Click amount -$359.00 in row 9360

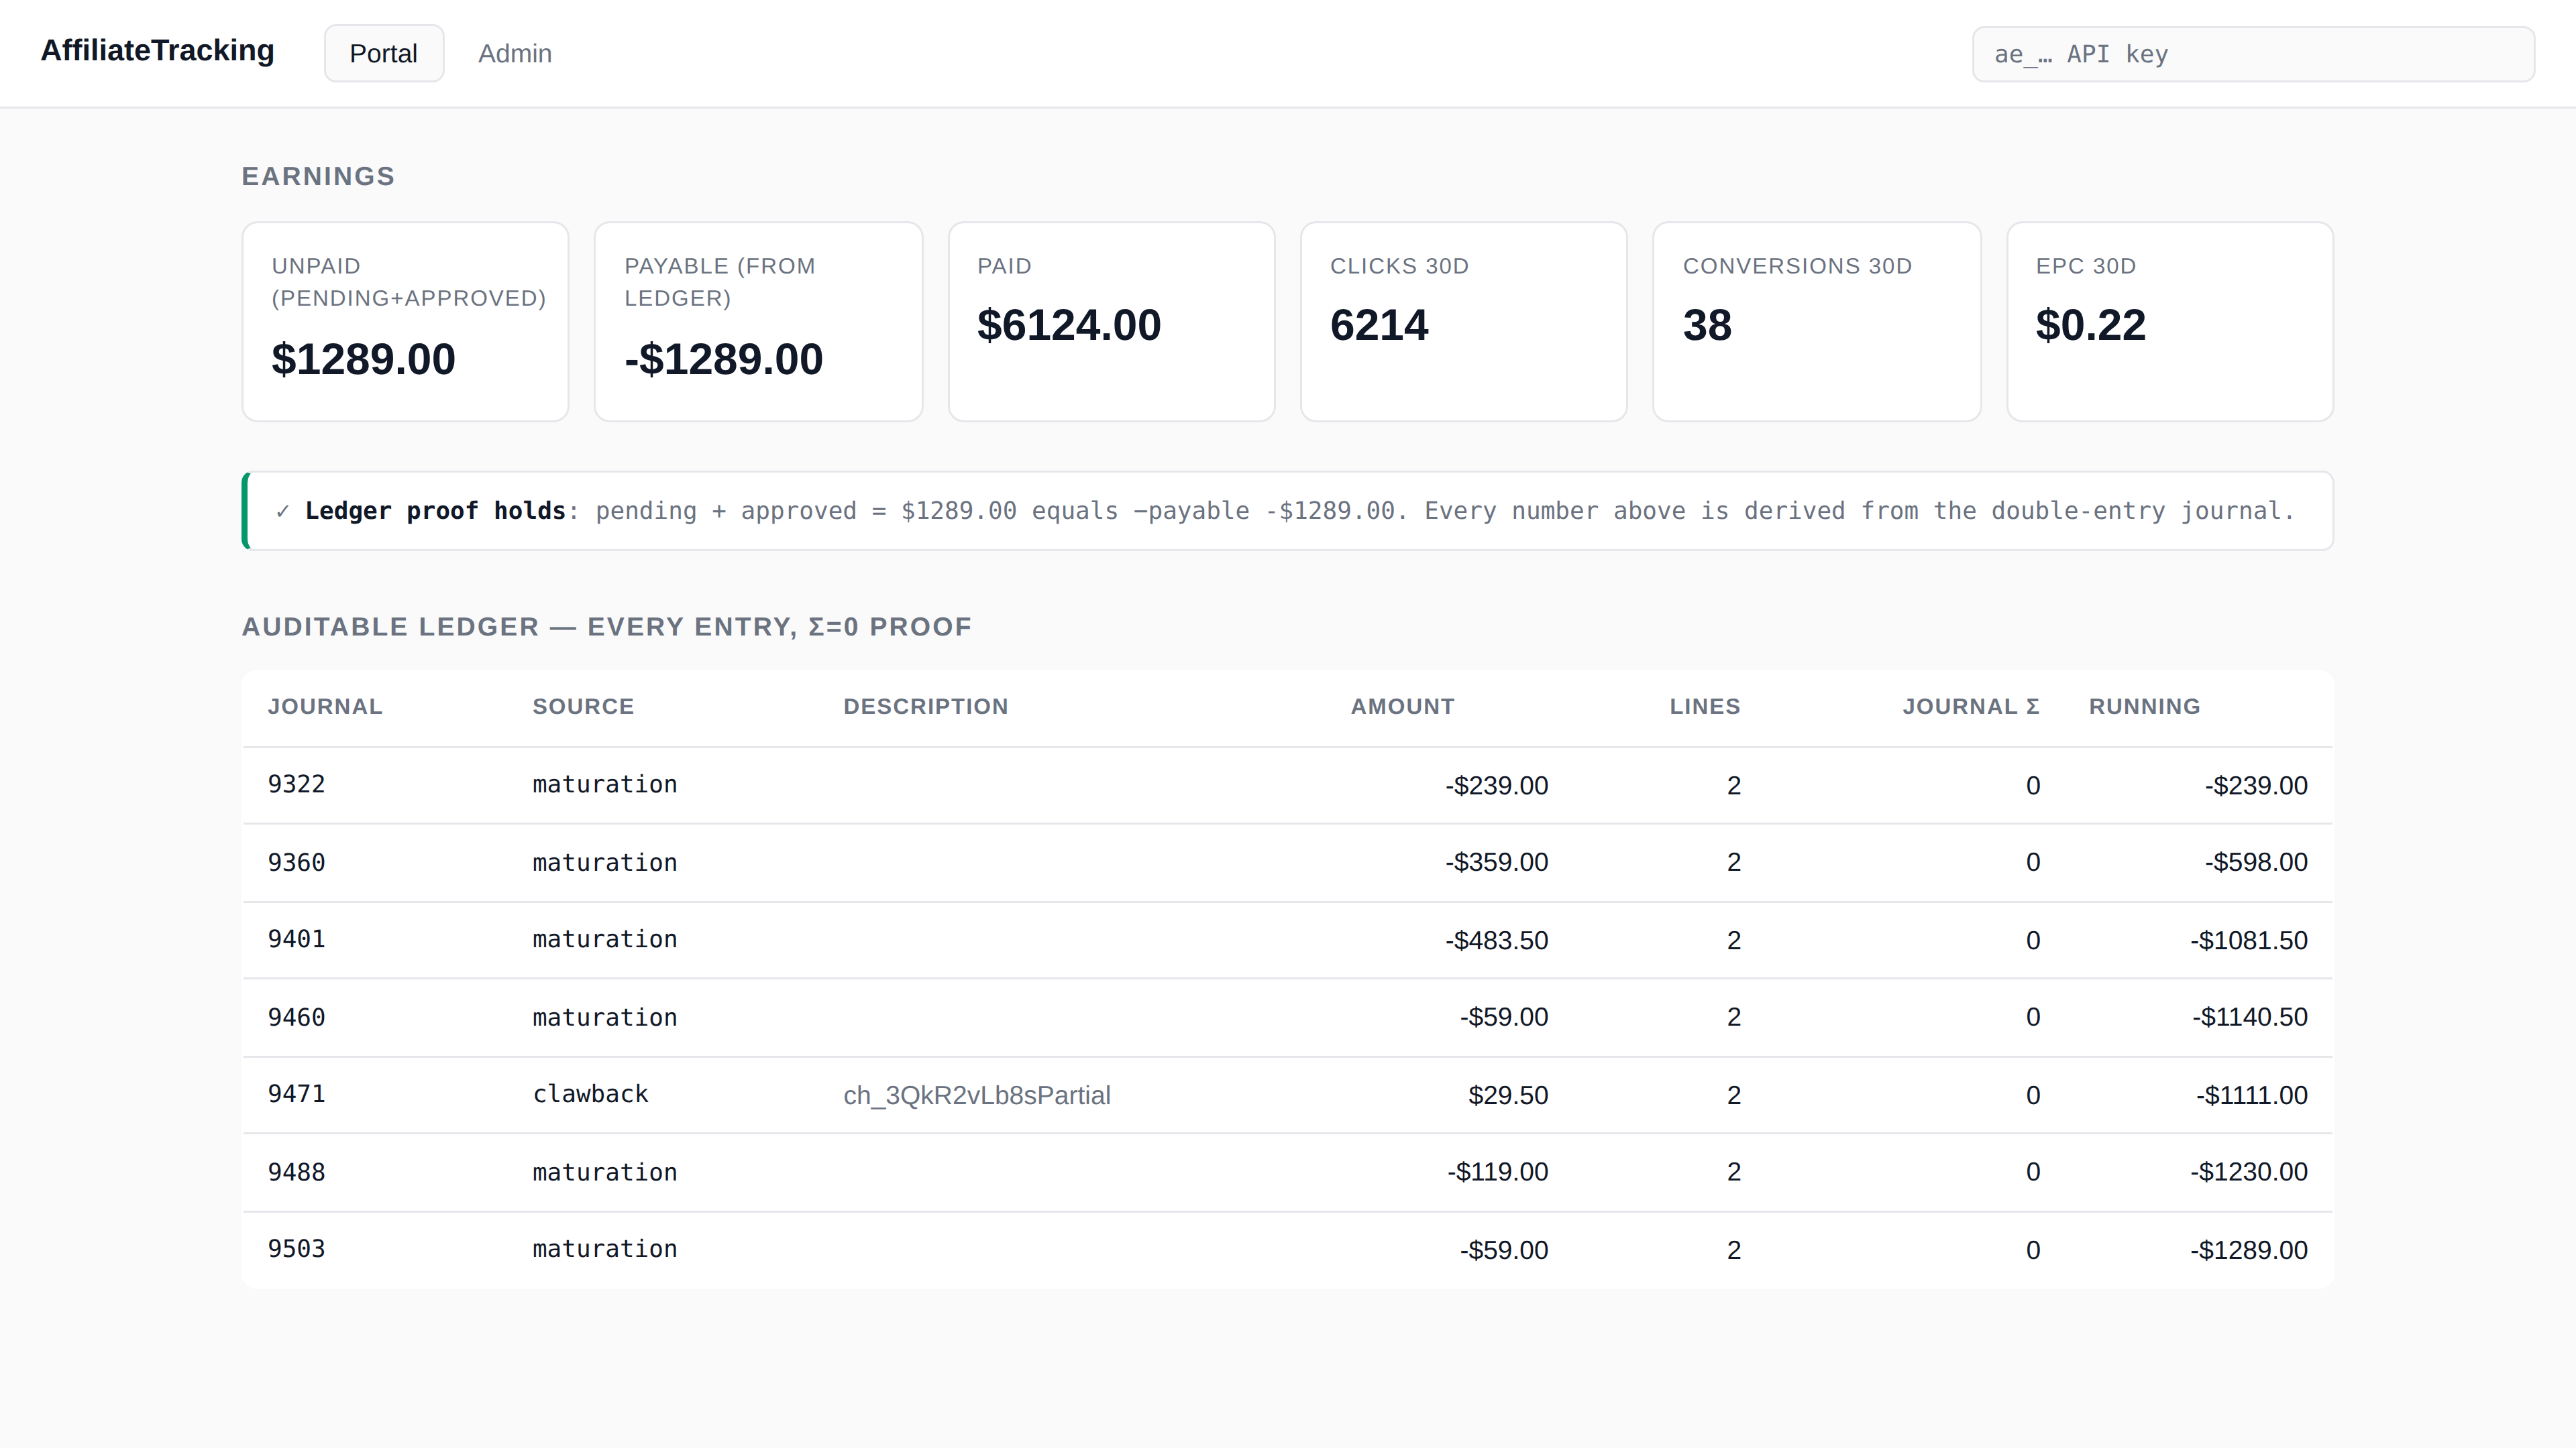pos(1496,862)
